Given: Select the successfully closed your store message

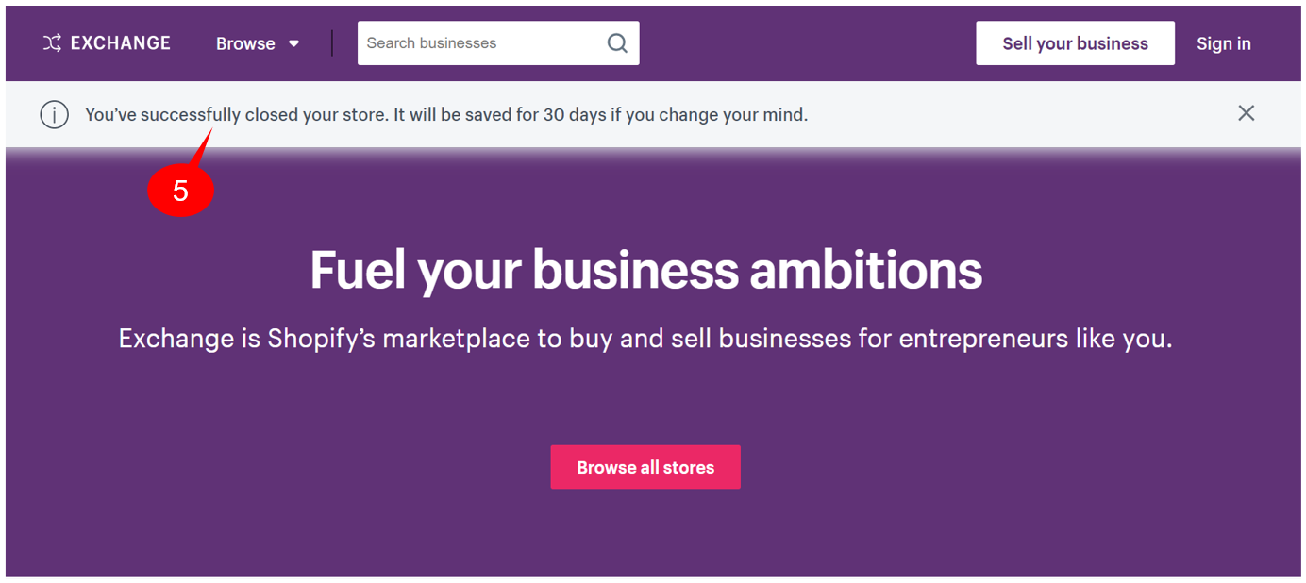Looking at the screenshot, I should pyautogui.click(x=446, y=115).
